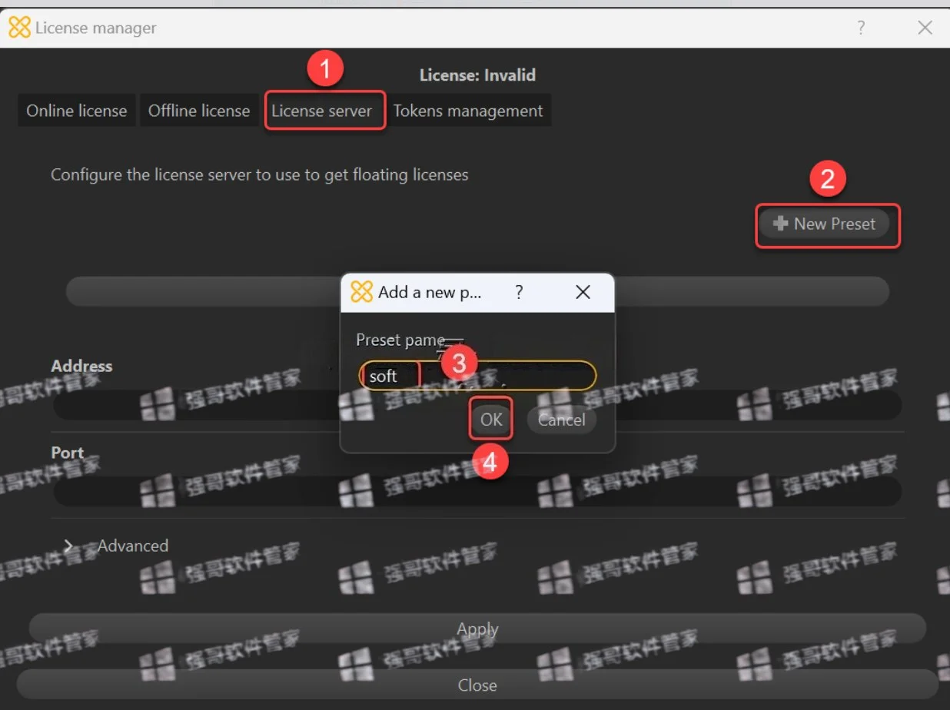Close the License manager window
950x710 pixels.
pos(925,28)
